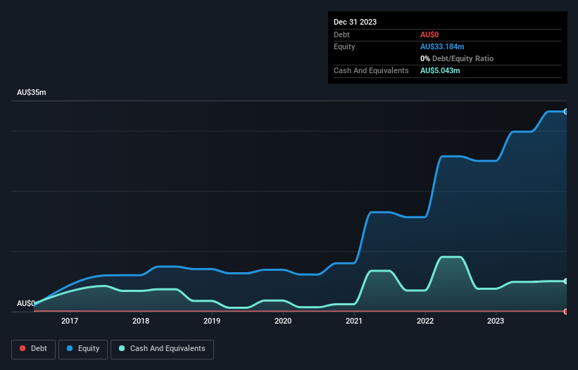The height and width of the screenshot is (370, 578).
Task: Toggle the Equity series legend button
Action: coord(83,349)
